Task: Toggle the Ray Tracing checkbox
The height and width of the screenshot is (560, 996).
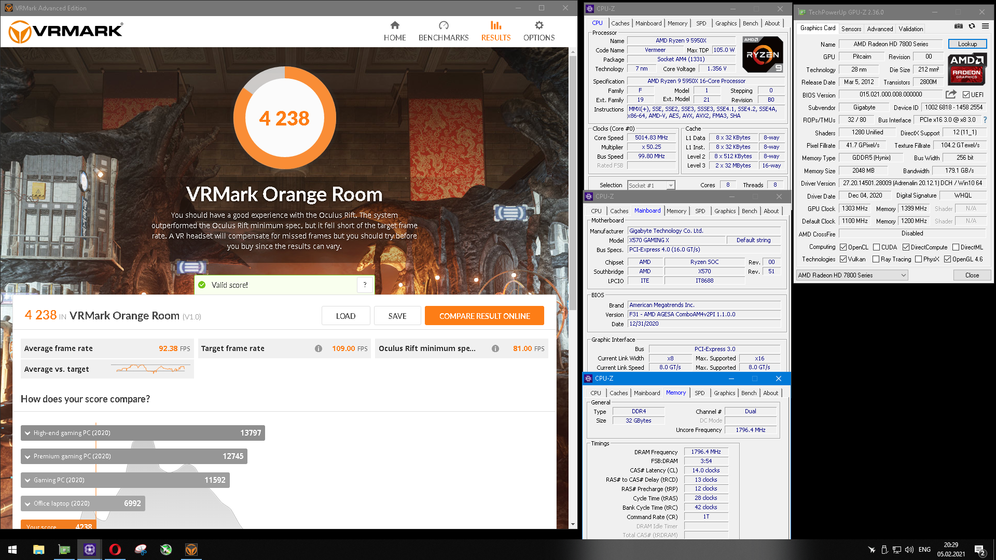Action: click(x=876, y=259)
